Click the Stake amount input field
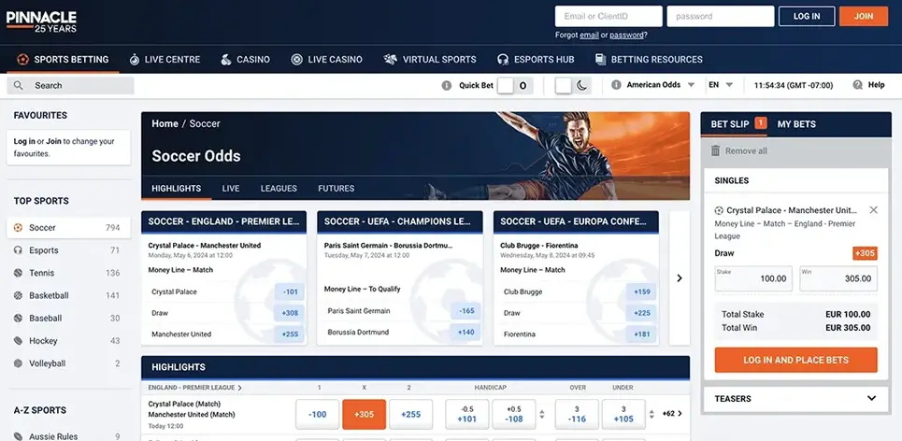The height and width of the screenshot is (441, 902). (x=752, y=278)
